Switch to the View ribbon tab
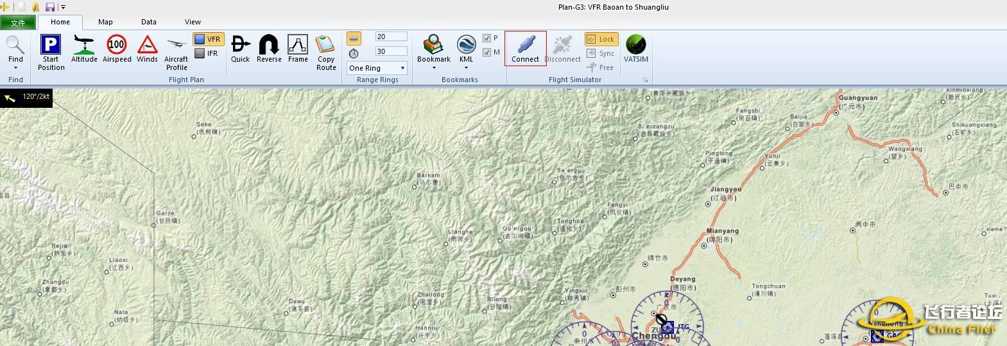Viewport: 1007px width, 346px height. pos(193,22)
